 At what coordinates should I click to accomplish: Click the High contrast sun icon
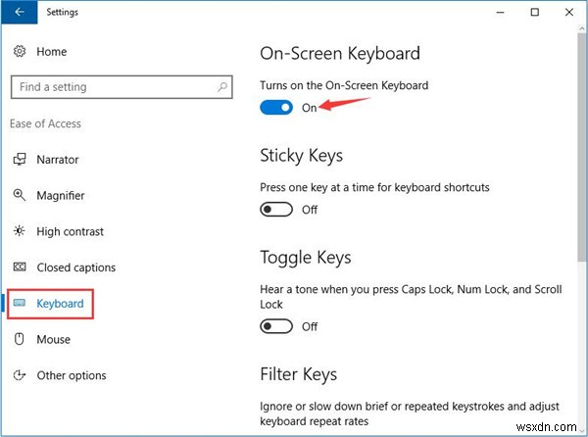19,231
